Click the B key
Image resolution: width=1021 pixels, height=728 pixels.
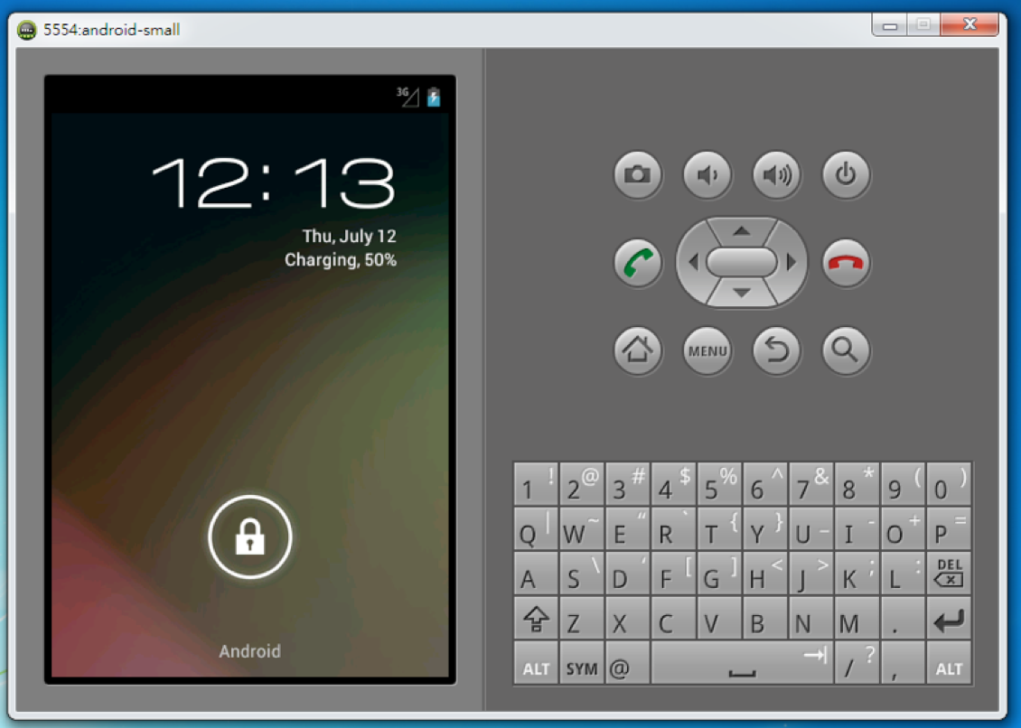(765, 618)
